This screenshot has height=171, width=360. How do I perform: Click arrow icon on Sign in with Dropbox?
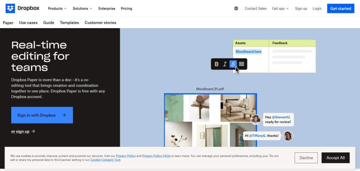pos(64,115)
